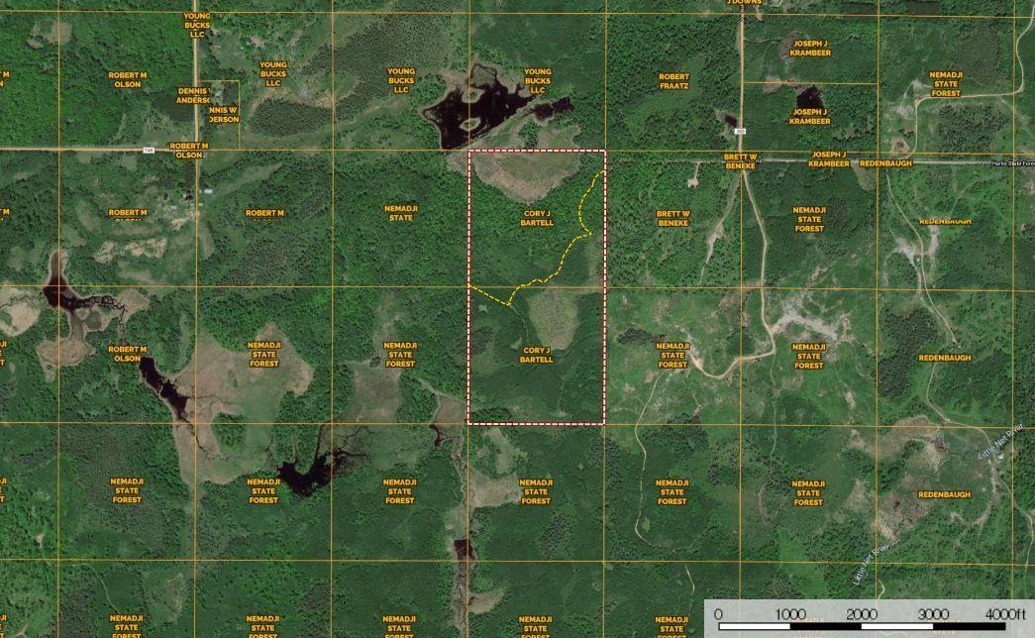Click the two-line NEMADJI STATE label west of Bartell
This screenshot has height=638, width=1035.
click(400, 213)
